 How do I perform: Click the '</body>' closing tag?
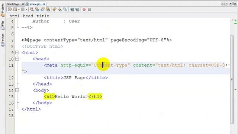[x=42, y=103]
